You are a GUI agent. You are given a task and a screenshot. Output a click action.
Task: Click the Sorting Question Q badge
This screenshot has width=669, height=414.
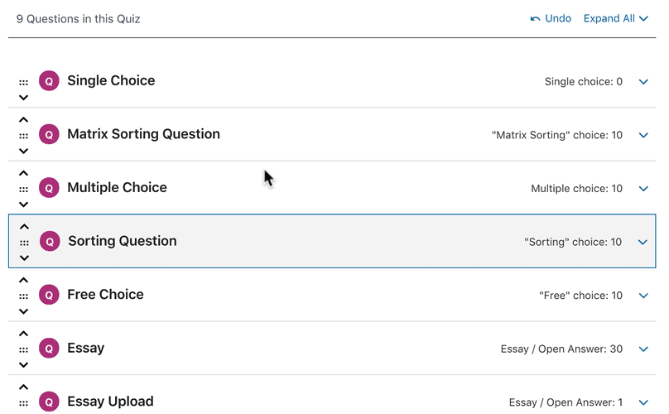(x=50, y=242)
